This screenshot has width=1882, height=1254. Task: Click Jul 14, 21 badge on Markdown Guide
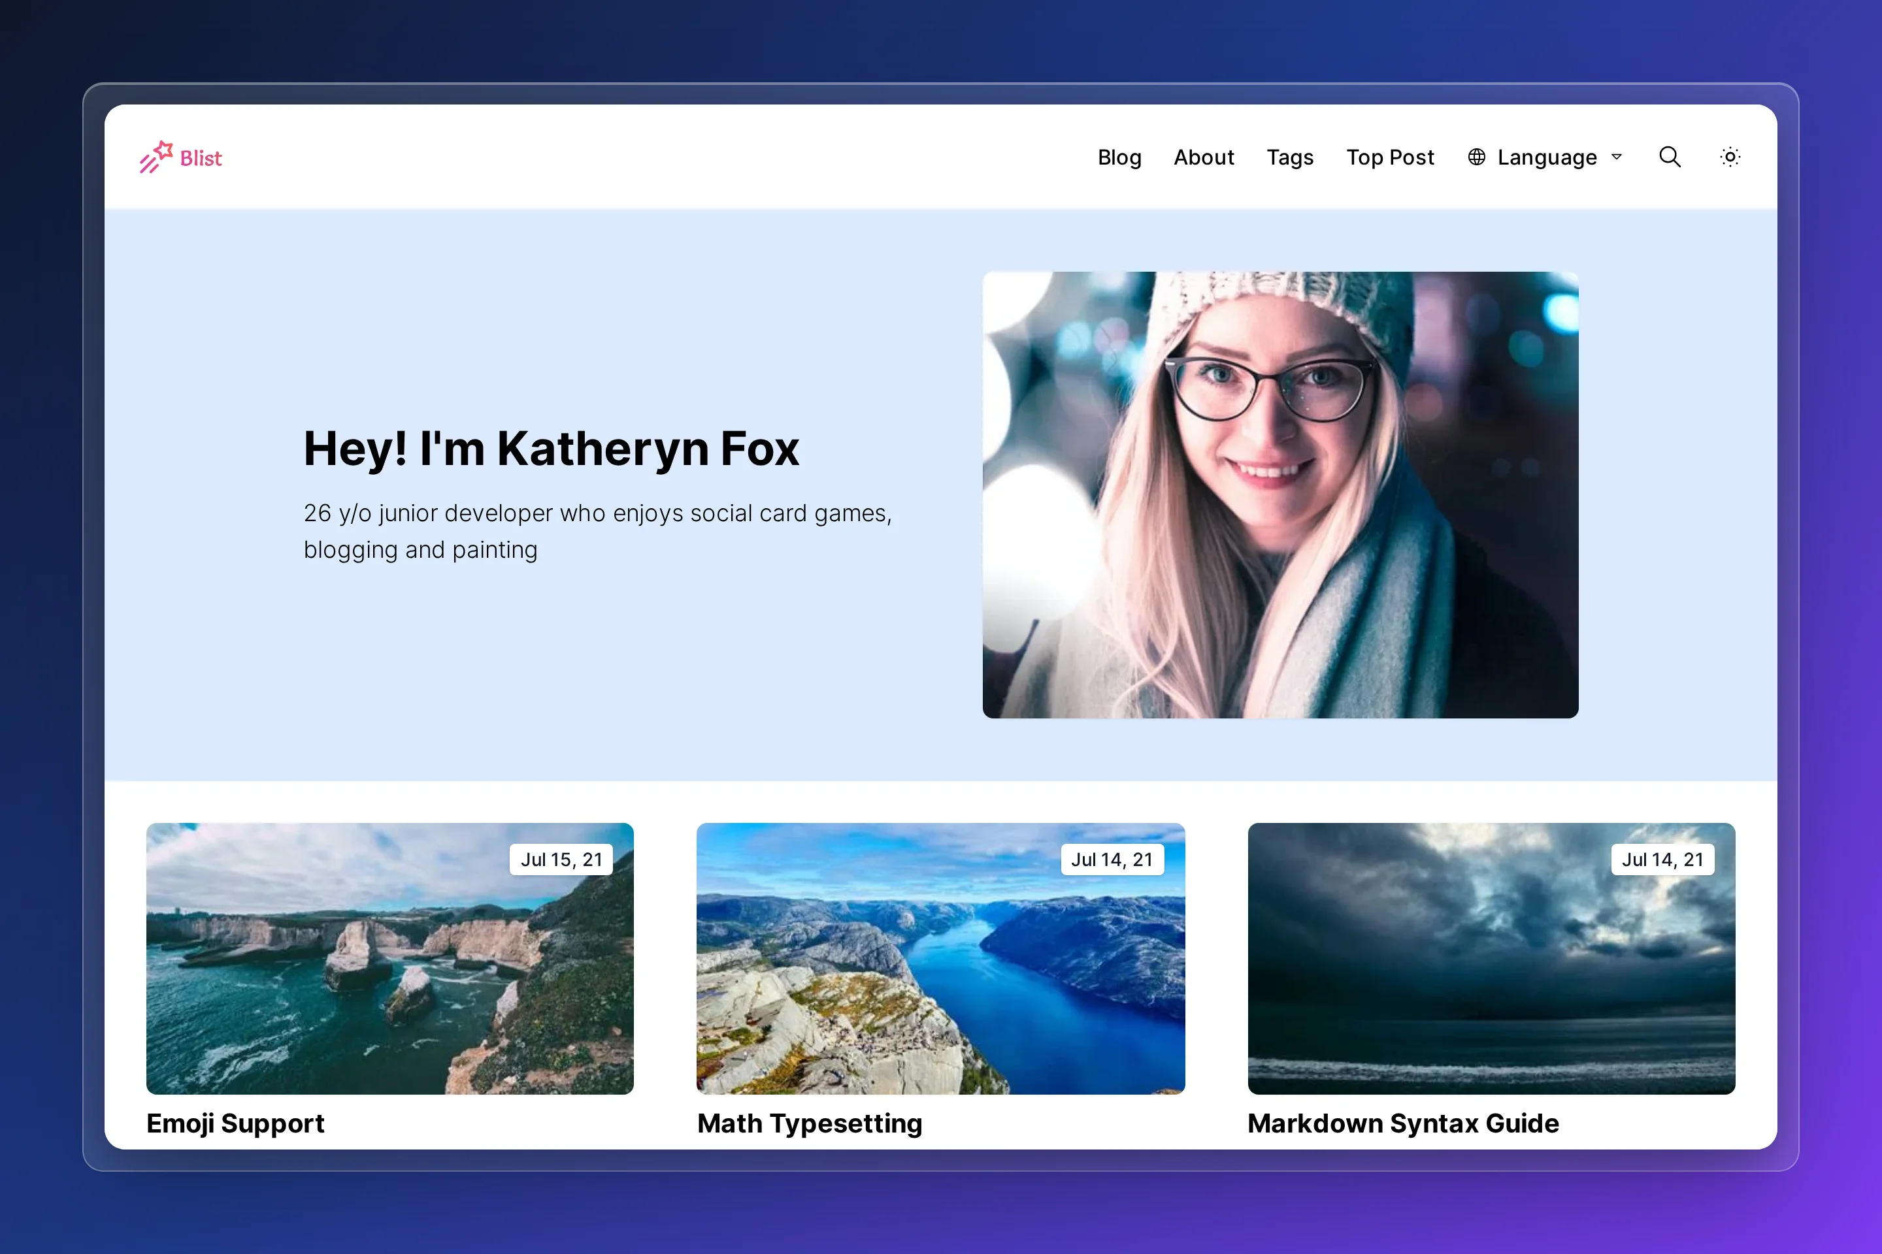[x=1662, y=859]
